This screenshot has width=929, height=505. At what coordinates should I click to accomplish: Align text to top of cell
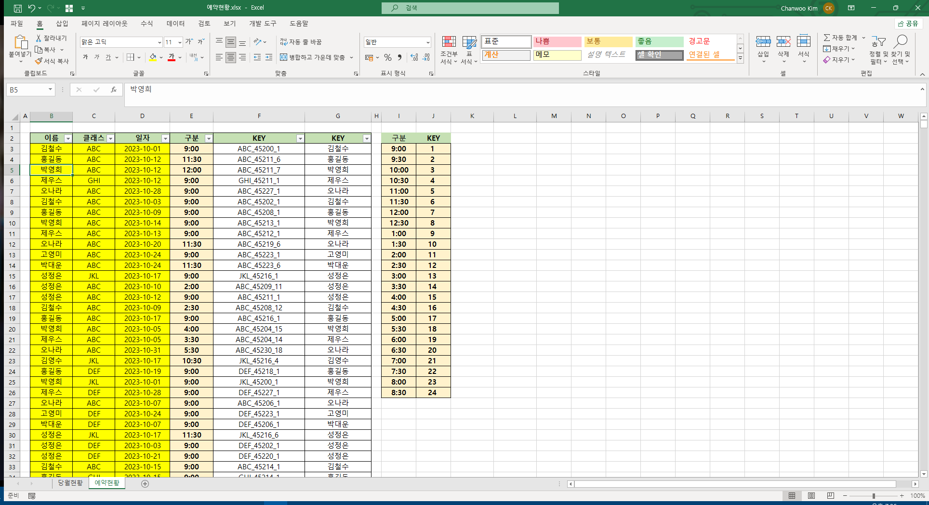219,42
